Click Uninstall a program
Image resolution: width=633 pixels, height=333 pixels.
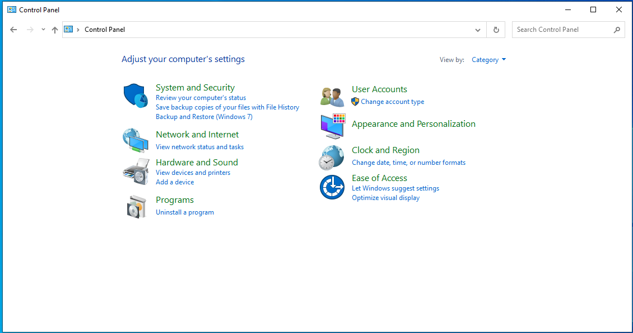tap(184, 212)
